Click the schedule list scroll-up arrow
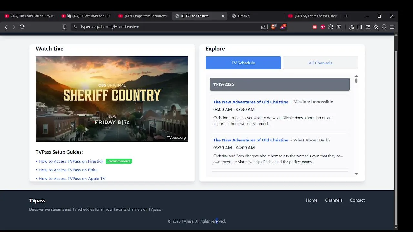The height and width of the screenshot is (232, 413). (x=356, y=76)
